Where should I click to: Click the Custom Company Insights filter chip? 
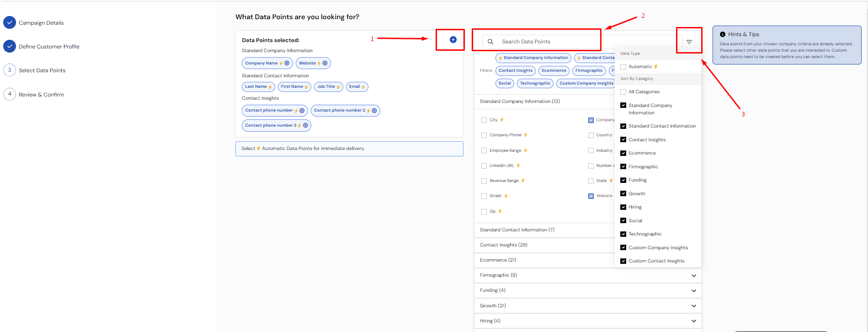(x=586, y=83)
